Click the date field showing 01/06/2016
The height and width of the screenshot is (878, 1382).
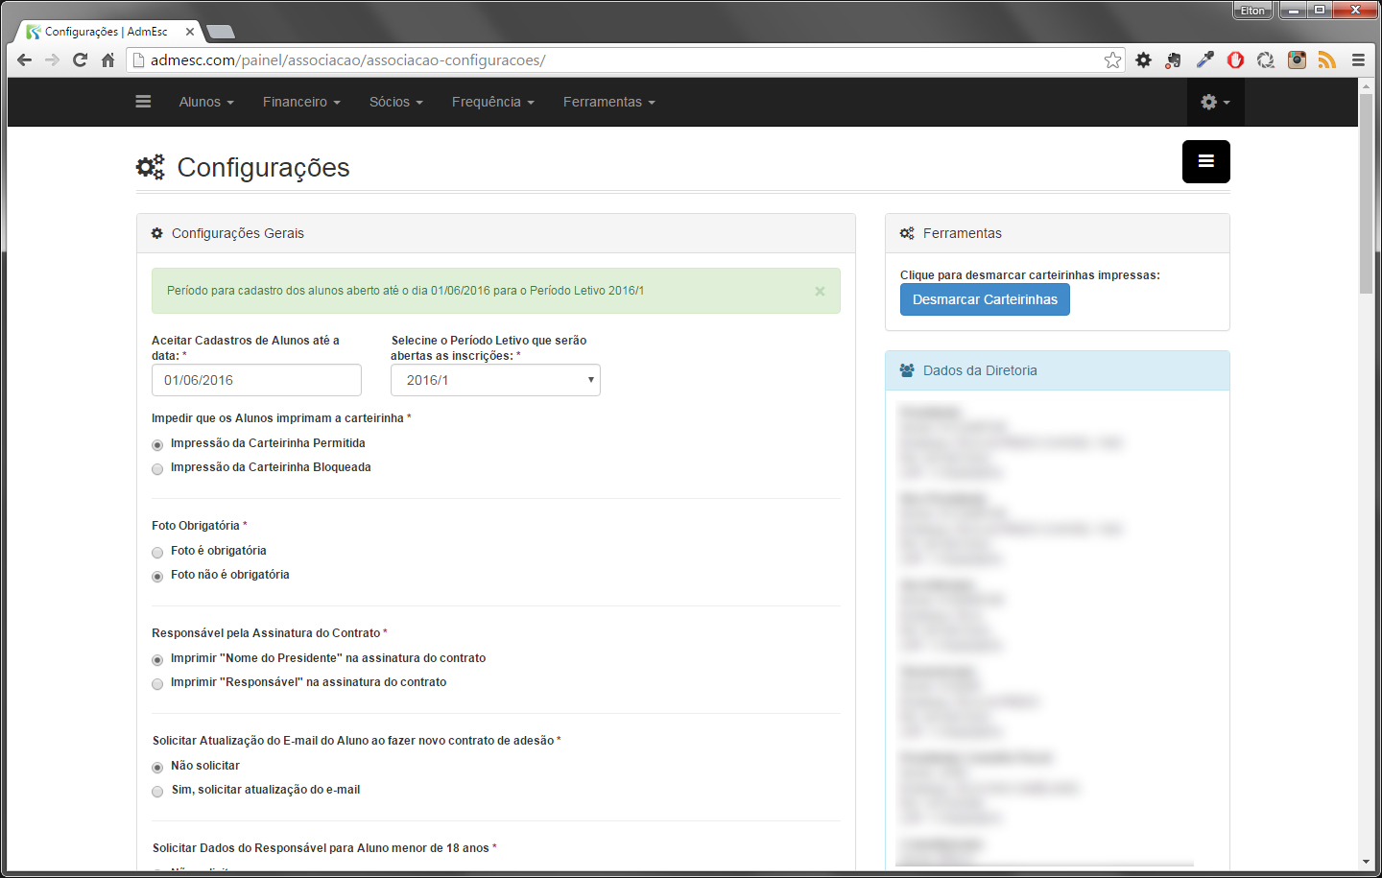(x=256, y=380)
